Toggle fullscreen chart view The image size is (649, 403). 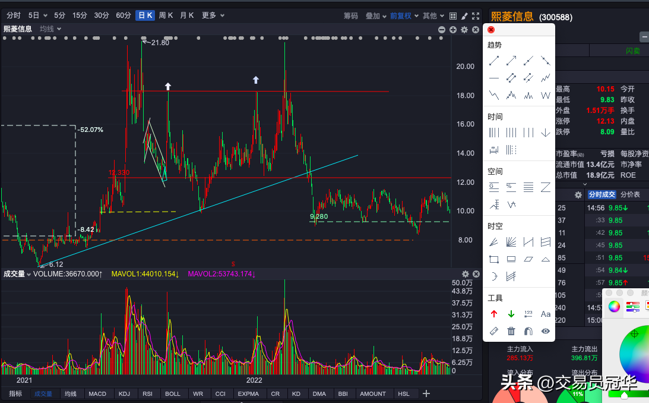point(476,15)
